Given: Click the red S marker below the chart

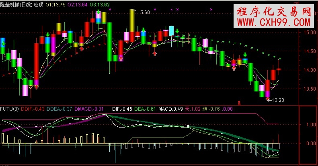Looking at the screenshot, I should 238,103.
